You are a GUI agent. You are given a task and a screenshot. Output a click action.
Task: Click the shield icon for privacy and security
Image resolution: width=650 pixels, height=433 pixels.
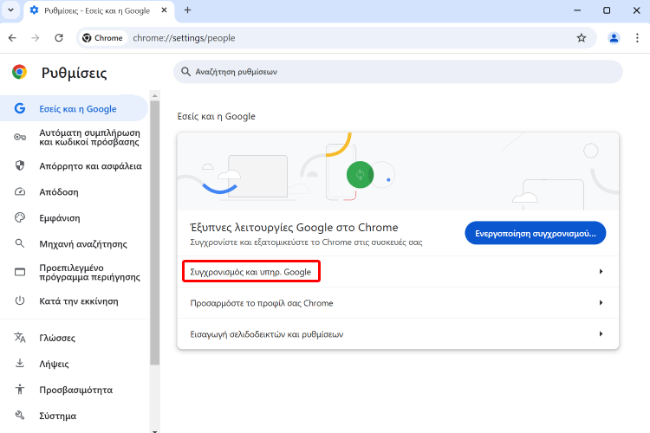coord(19,165)
